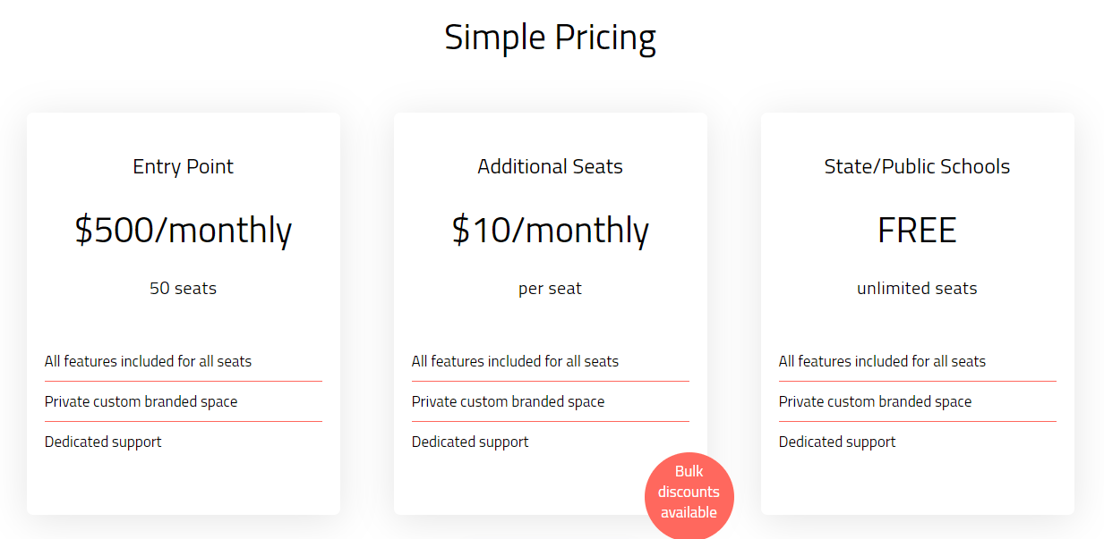The width and height of the screenshot is (1104, 539).
Task: Click 'Dedicated support' in Additional Seats card
Action: 470,442
